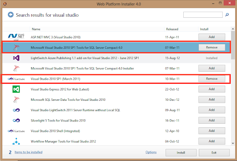
Task: Select LightSwitch Azure Publishing 1.1 add-on text
Action: pos(85,58)
